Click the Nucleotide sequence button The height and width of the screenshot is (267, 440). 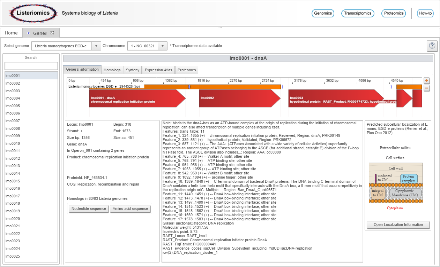tap(89, 209)
